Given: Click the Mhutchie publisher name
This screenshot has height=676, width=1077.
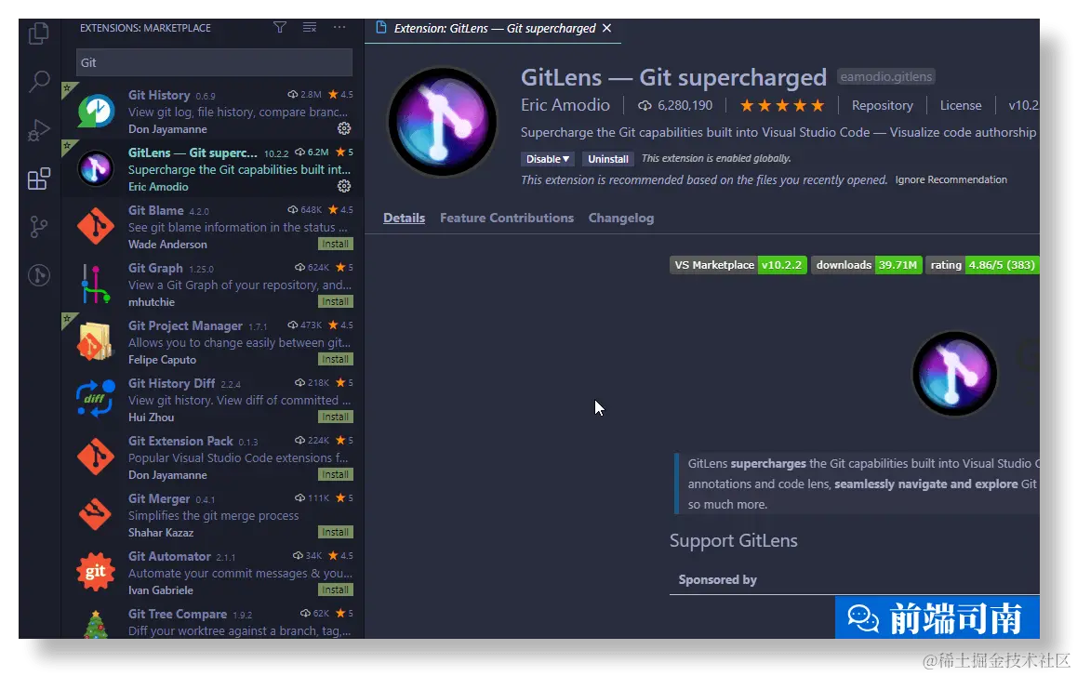Looking at the screenshot, I should (151, 301).
